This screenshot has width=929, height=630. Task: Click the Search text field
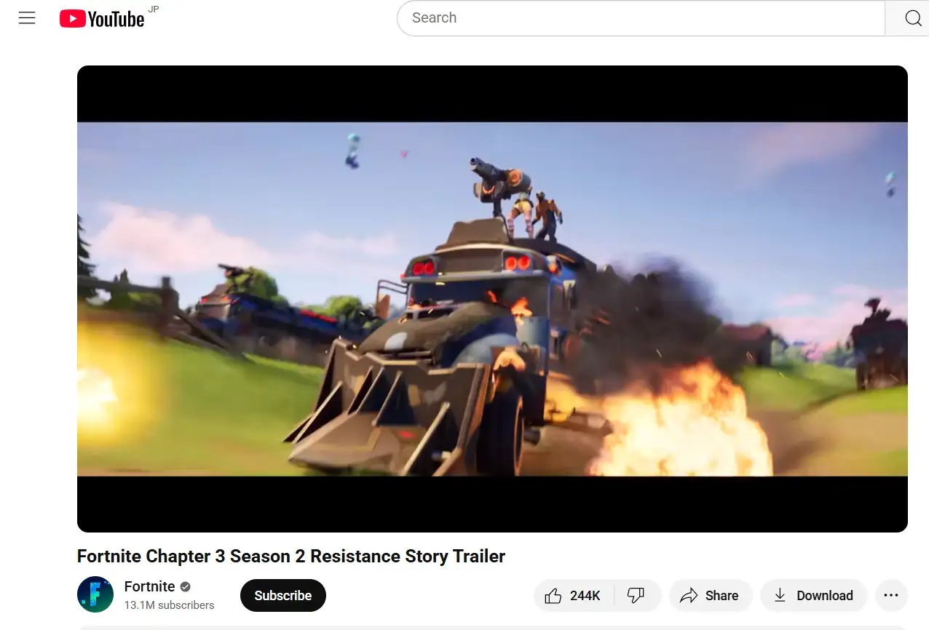(641, 18)
